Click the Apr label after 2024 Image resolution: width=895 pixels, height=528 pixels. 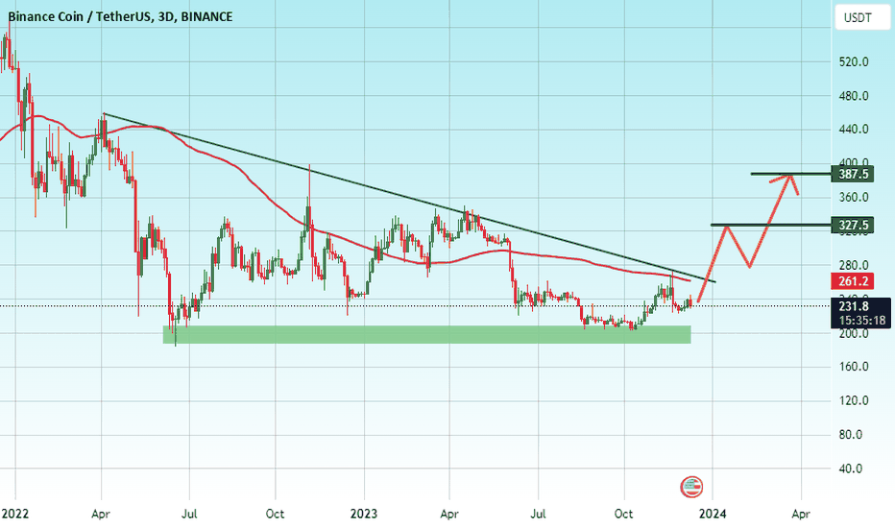[x=801, y=514]
